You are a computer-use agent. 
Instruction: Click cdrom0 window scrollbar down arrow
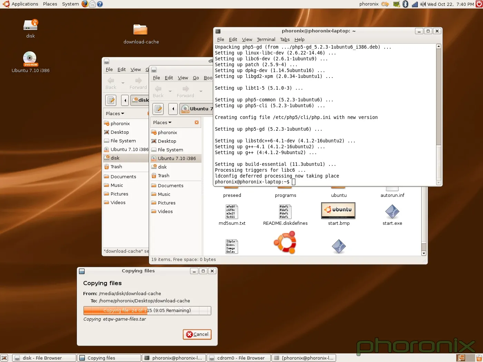pos(424,253)
